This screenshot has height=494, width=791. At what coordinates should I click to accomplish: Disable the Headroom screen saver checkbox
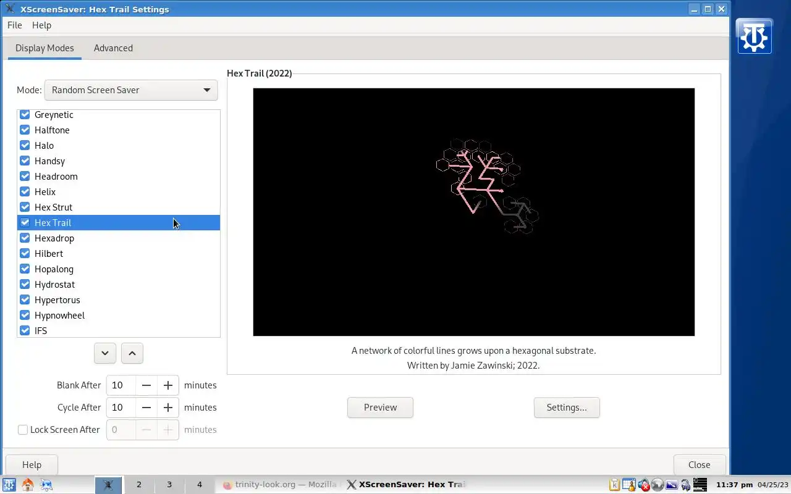25,176
